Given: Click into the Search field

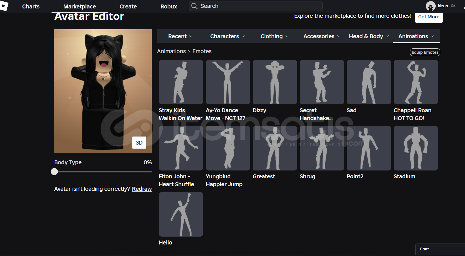Looking at the screenshot, I should point(256,6).
